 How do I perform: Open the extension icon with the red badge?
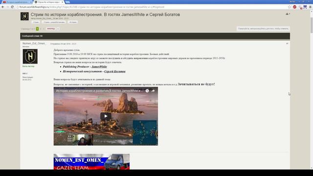coord(300,7)
